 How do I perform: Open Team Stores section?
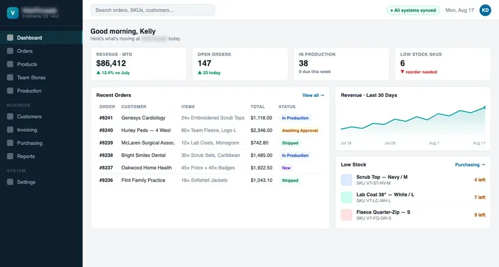tap(41, 77)
